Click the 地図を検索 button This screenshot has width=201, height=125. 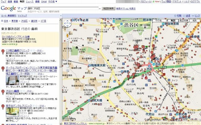pyautogui.click(x=108, y=8)
